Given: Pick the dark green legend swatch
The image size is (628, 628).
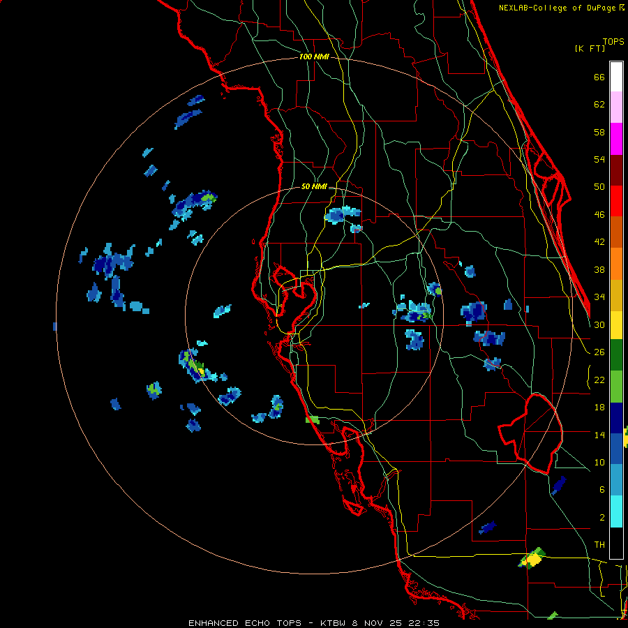Looking at the screenshot, I should tap(616, 355).
